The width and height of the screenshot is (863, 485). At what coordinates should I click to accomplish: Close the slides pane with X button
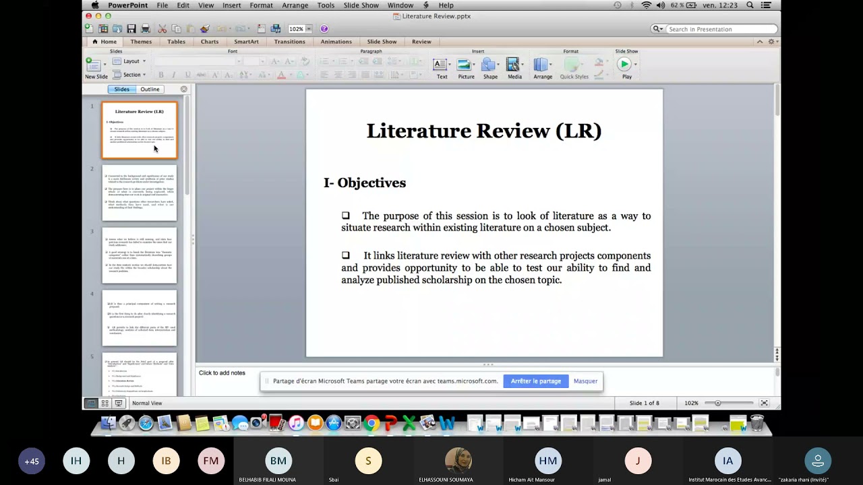(183, 89)
